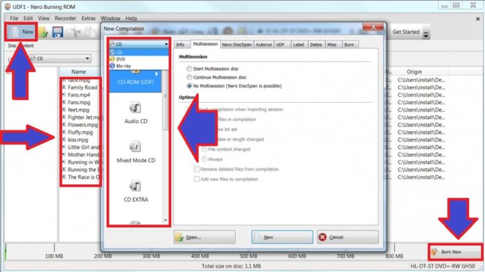Select DVD in the dropdown list
This screenshot has width=485, height=272.
click(x=121, y=59)
